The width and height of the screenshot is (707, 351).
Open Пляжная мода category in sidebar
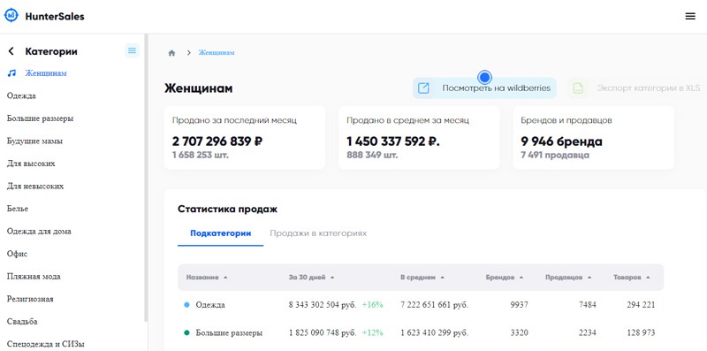coord(34,276)
